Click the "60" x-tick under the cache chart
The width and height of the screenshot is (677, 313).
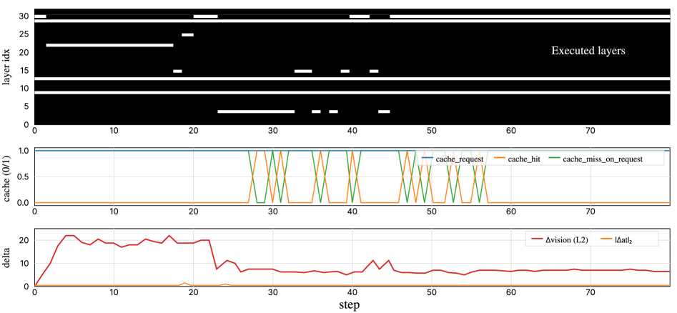[511, 212]
